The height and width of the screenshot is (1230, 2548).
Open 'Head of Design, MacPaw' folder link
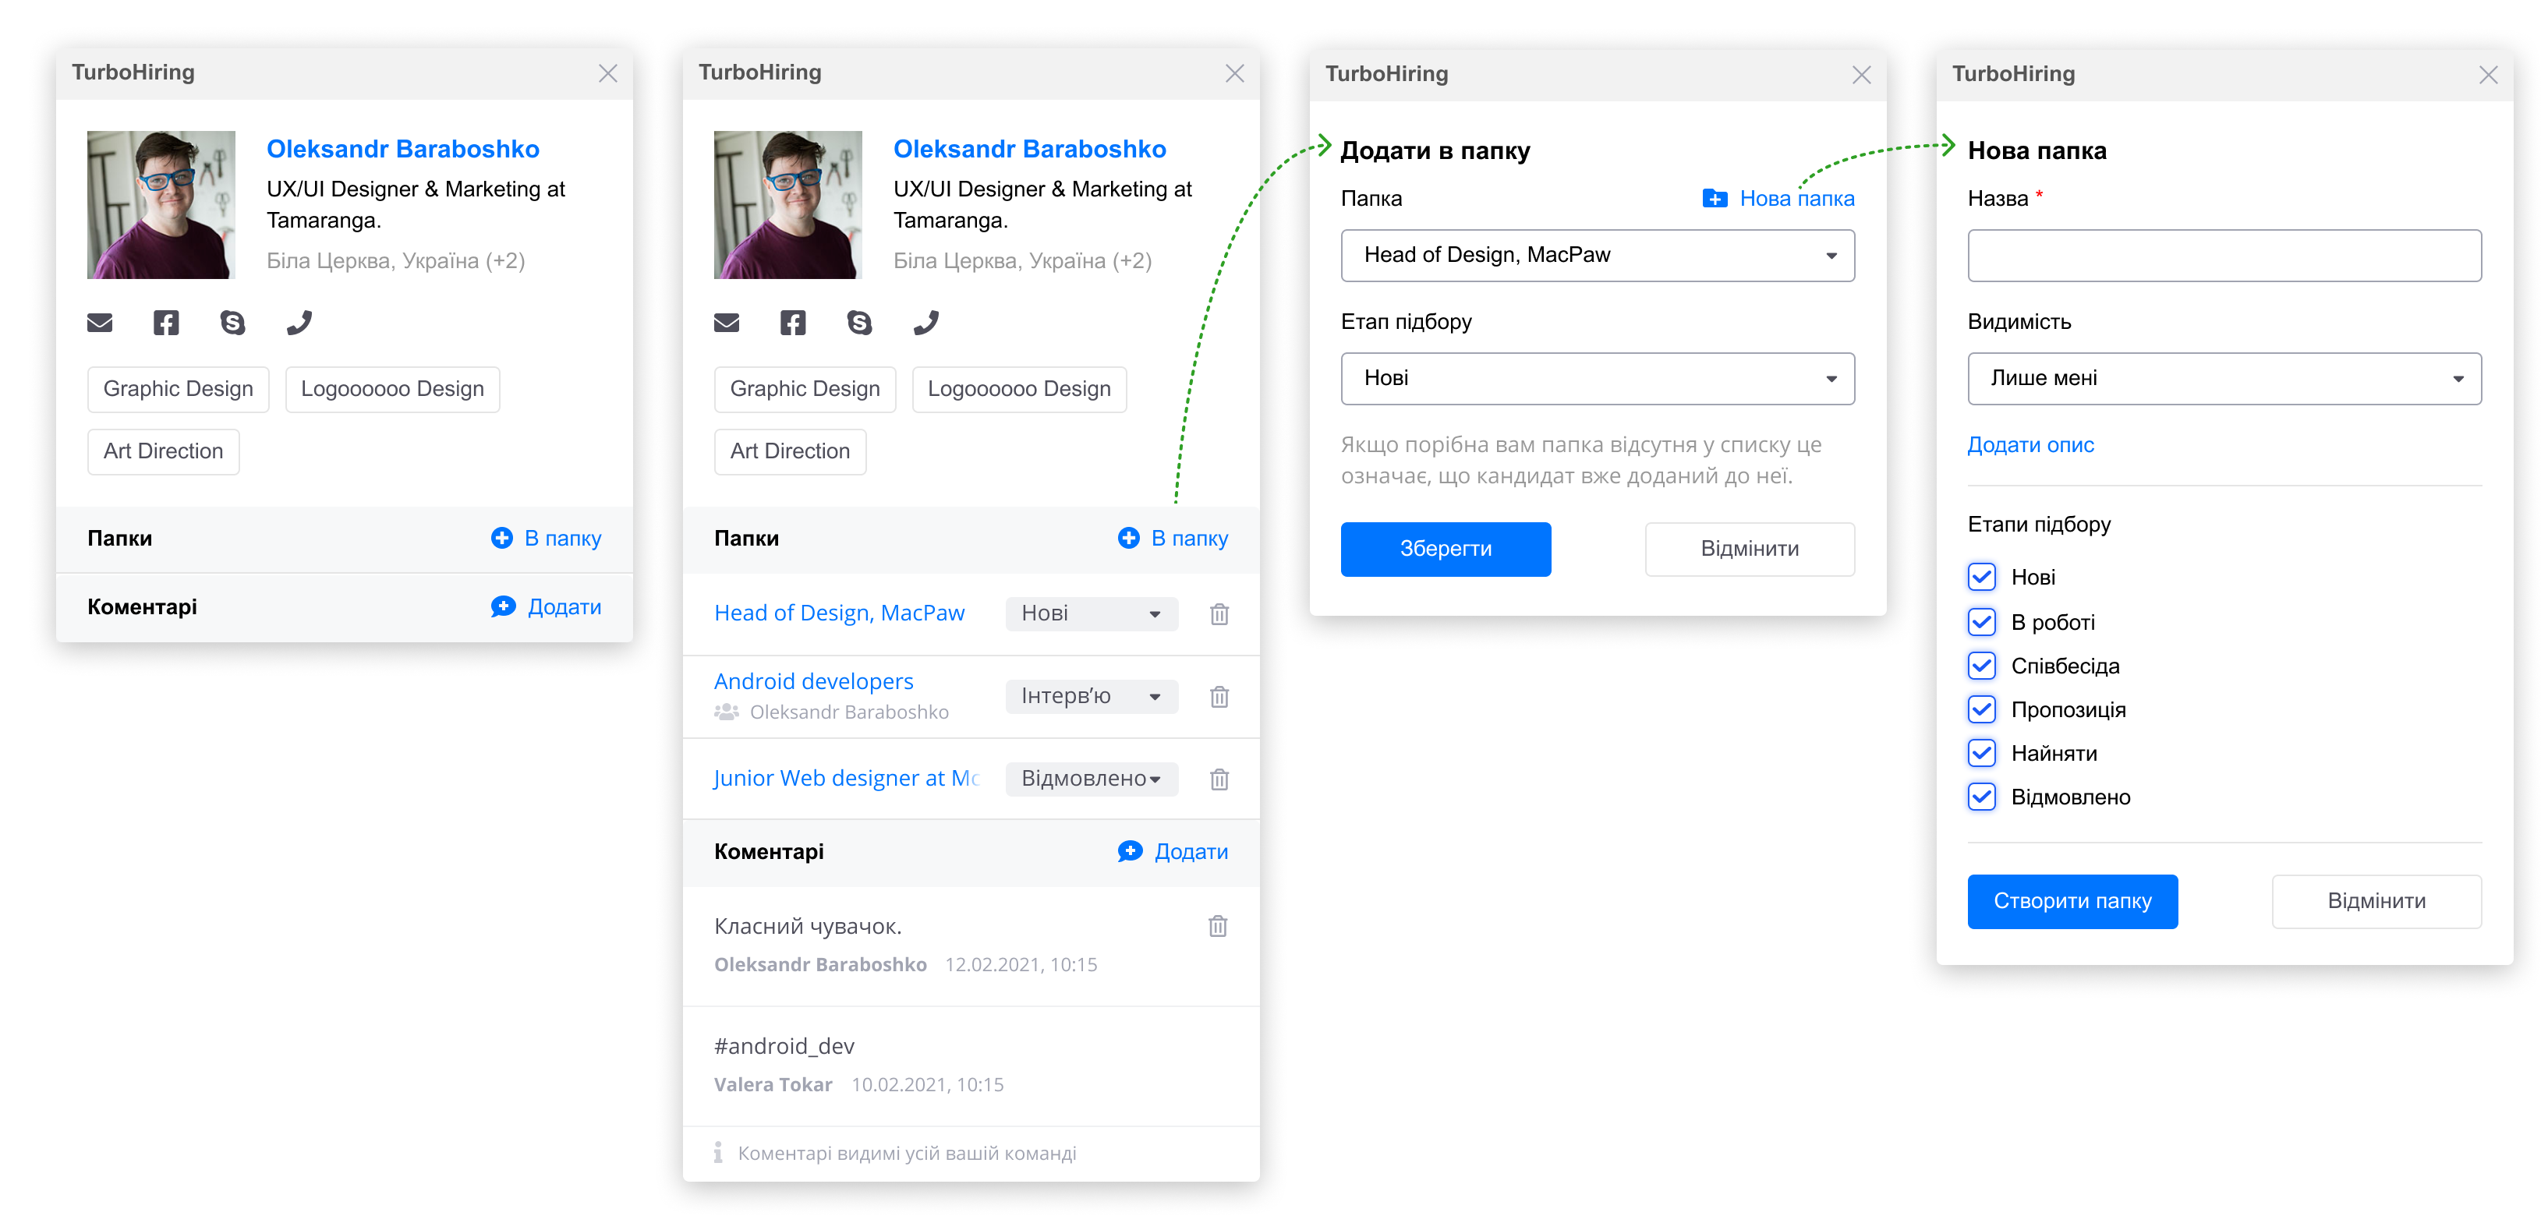pyautogui.click(x=839, y=613)
